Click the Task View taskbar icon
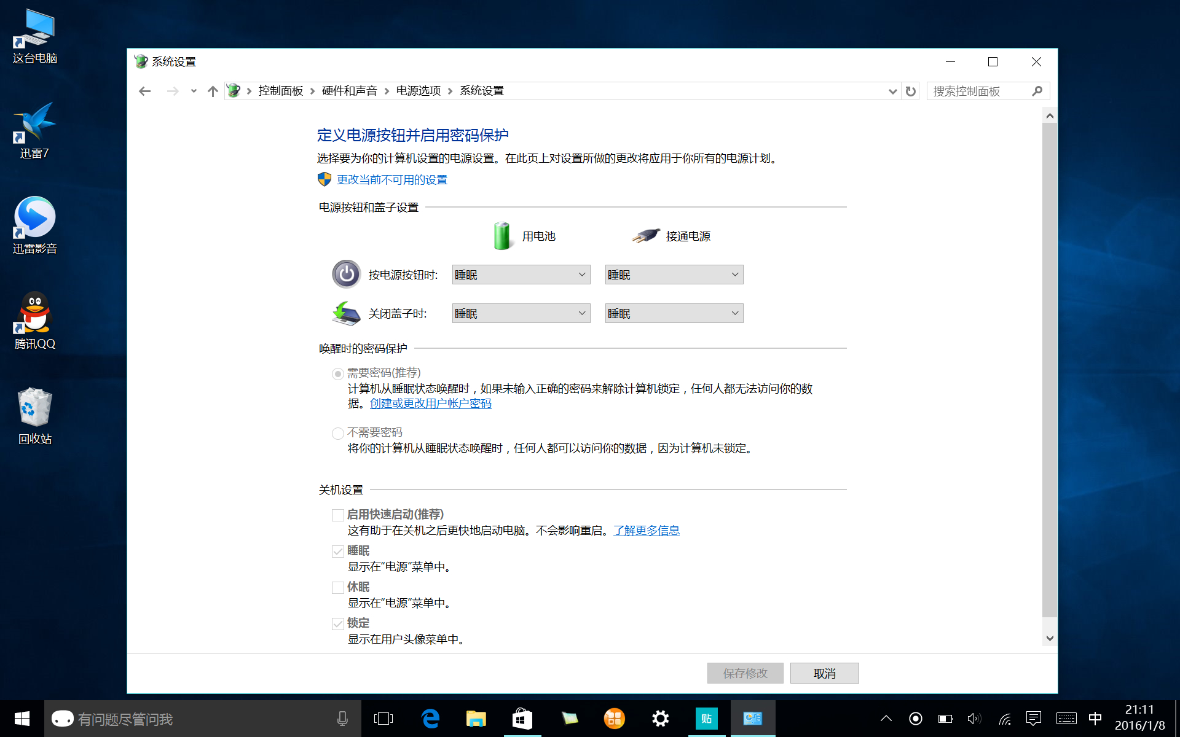The image size is (1180, 737). (x=383, y=719)
